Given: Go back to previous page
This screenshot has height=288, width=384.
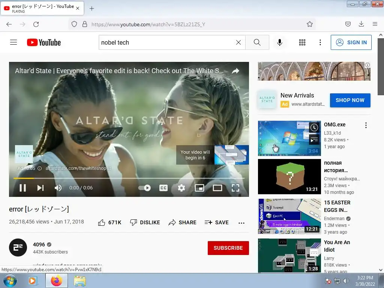Looking at the screenshot, I should (9, 24).
